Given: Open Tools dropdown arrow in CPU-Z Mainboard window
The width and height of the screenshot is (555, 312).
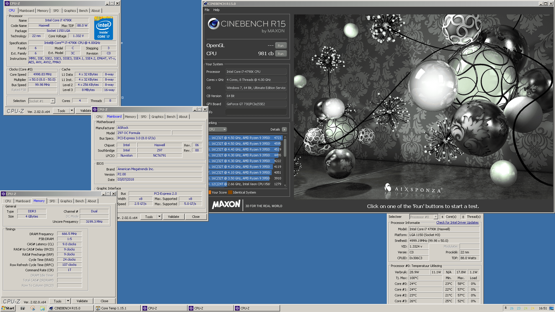Looking at the screenshot, I should pyautogui.click(x=159, y=217).
